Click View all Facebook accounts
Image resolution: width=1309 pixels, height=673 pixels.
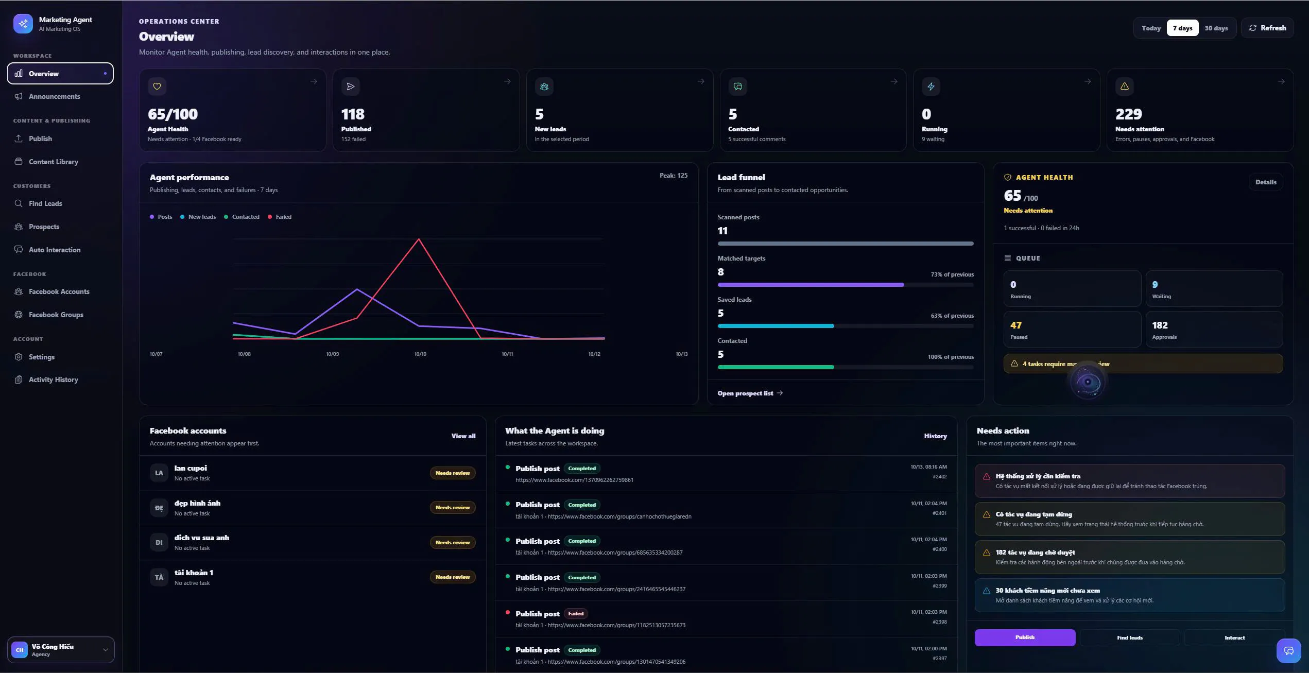coord(463,436)
